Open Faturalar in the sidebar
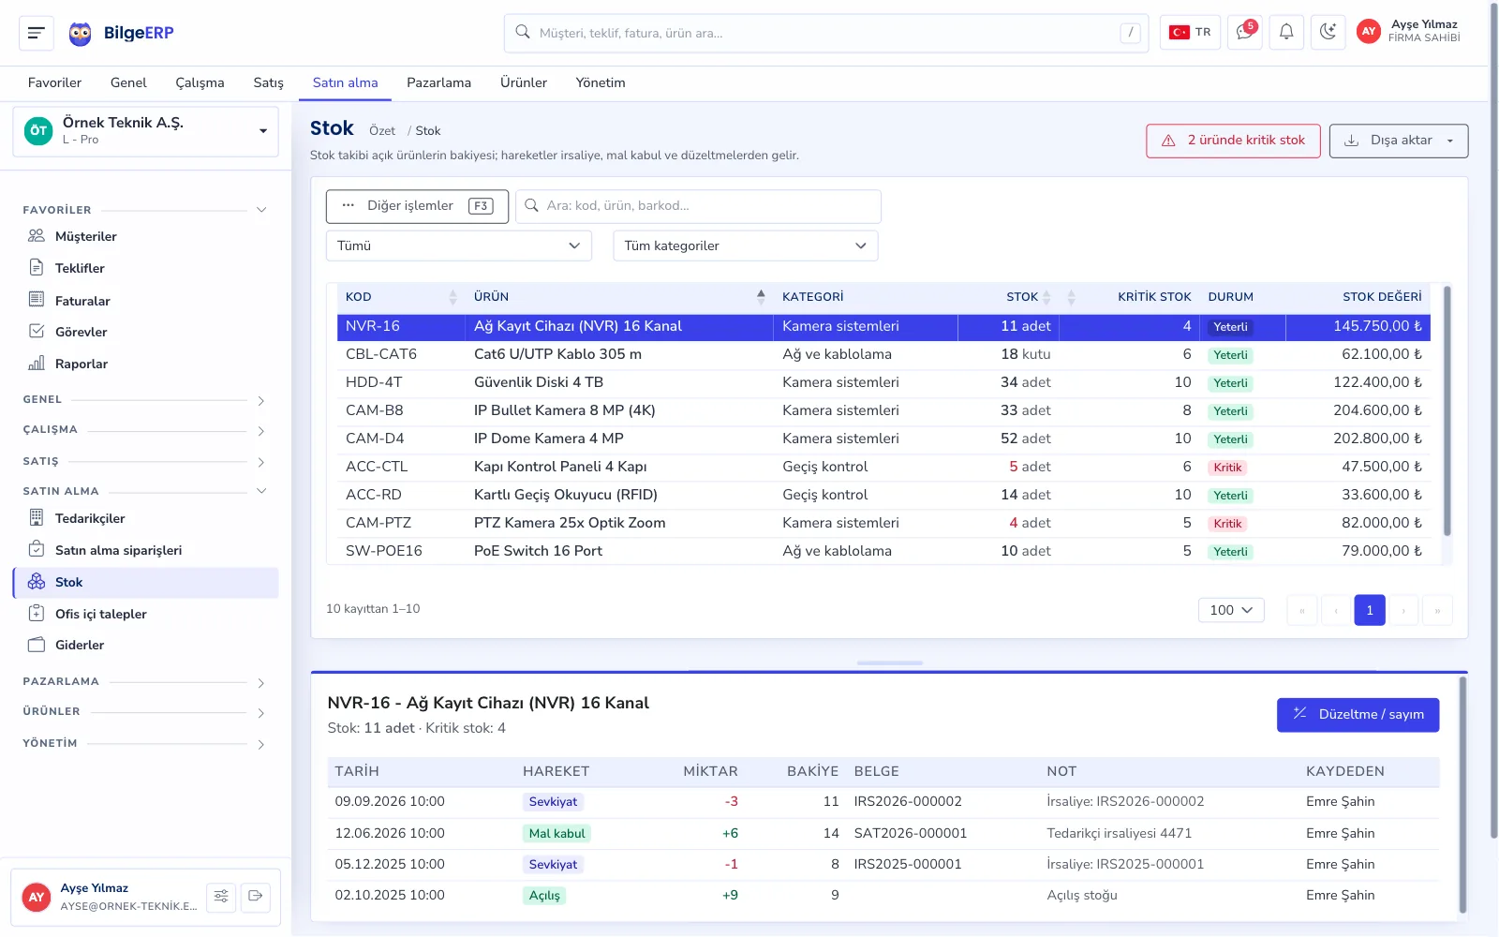 pyautogui.click(x=82, y=301)
